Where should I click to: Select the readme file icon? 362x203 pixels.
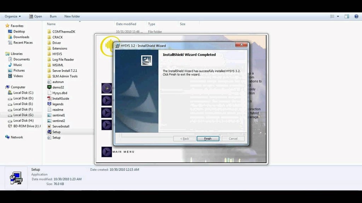49,110
